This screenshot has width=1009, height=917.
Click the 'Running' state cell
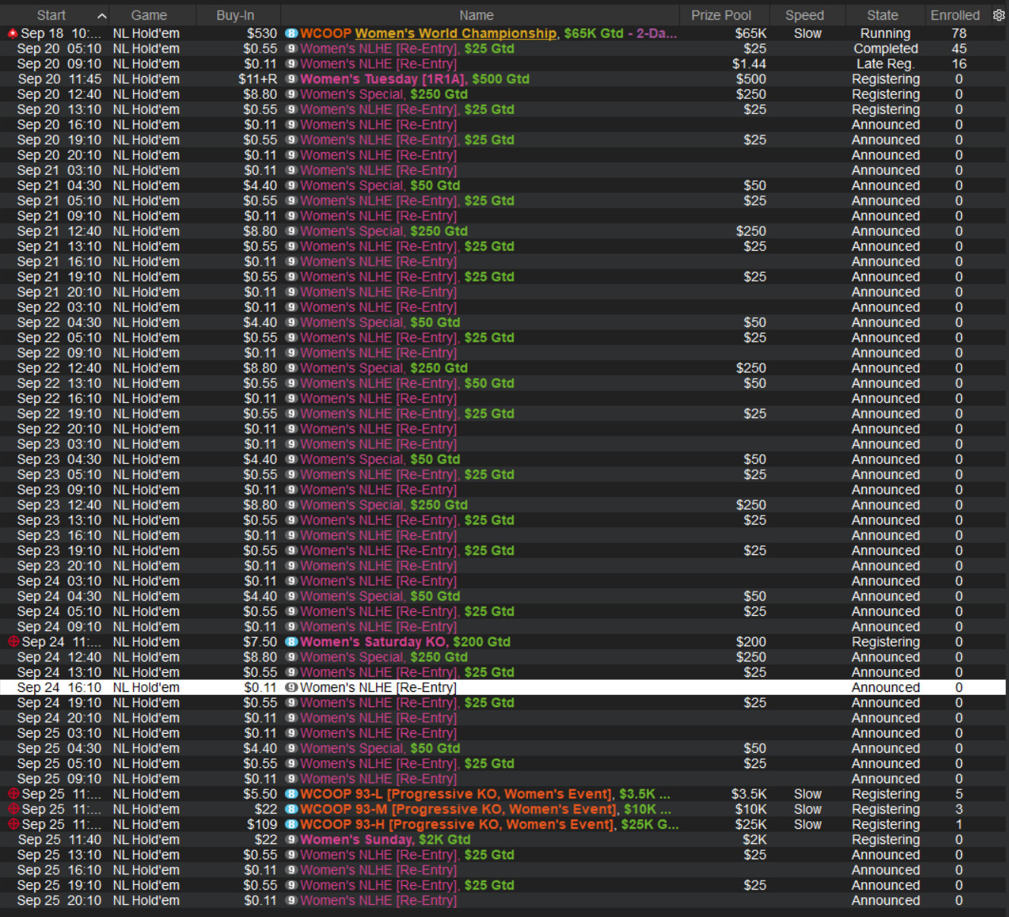pos(885,33)
